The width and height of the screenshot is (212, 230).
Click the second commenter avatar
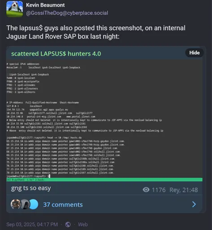pyautogui.click(x=24, y=204)
